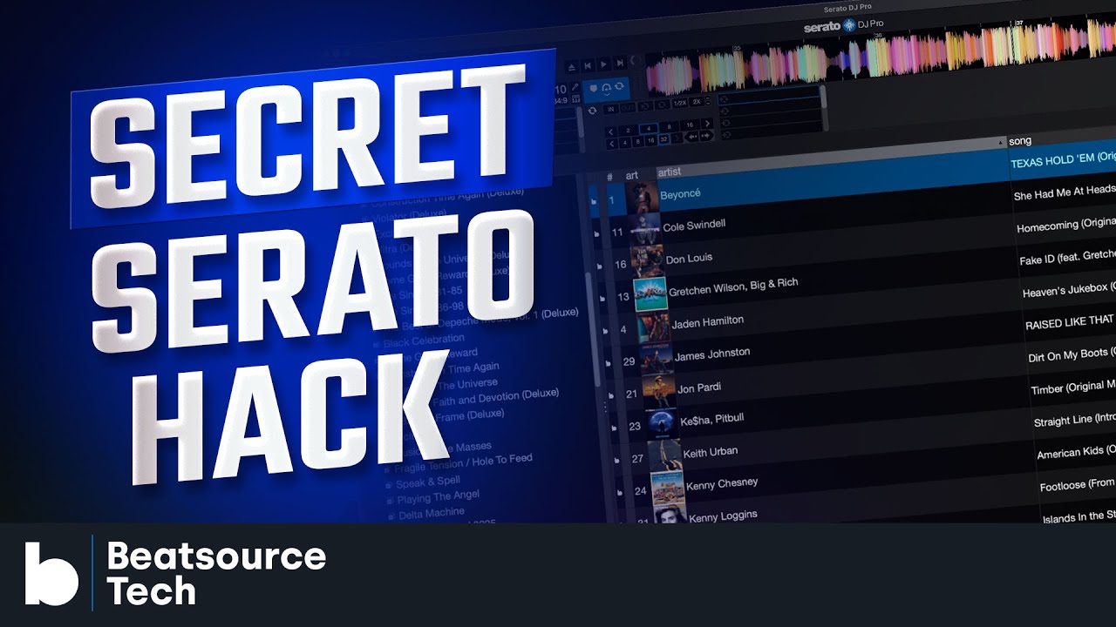This screenshot has height=627, width=1116.
Task: Toggle the highlighted 4-beat auto loop button
Action: 649,129
